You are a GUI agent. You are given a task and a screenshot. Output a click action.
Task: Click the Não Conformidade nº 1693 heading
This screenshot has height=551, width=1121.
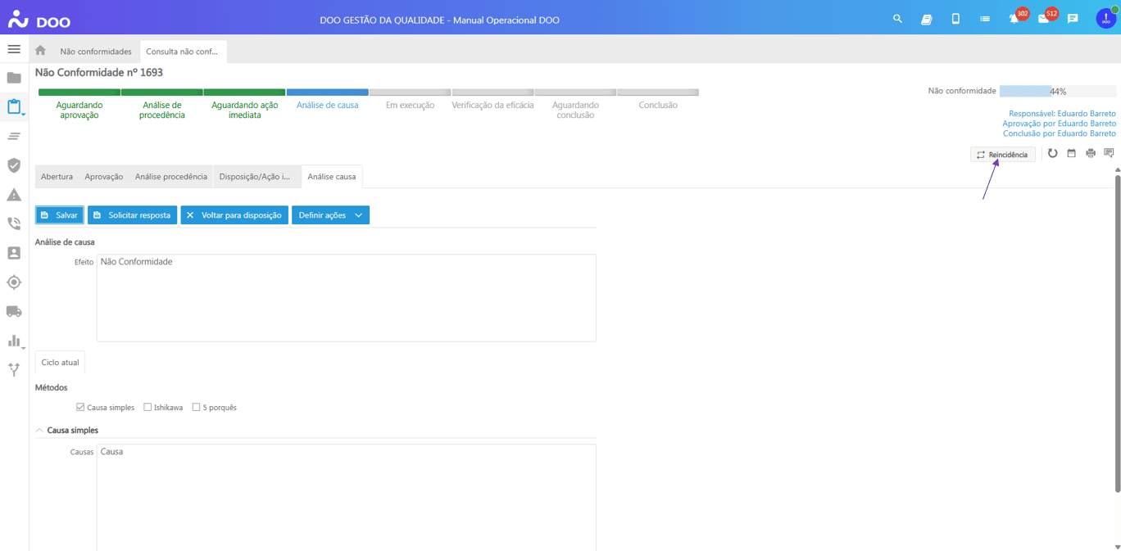(99, 73)
